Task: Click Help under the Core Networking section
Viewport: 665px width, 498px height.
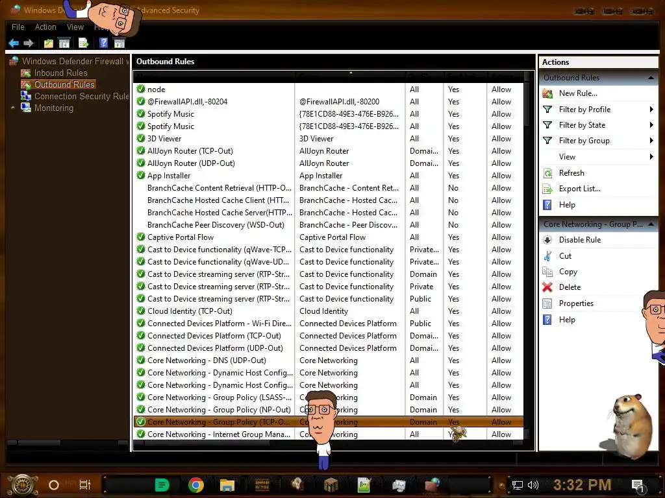Action: (x=567, y=319)
